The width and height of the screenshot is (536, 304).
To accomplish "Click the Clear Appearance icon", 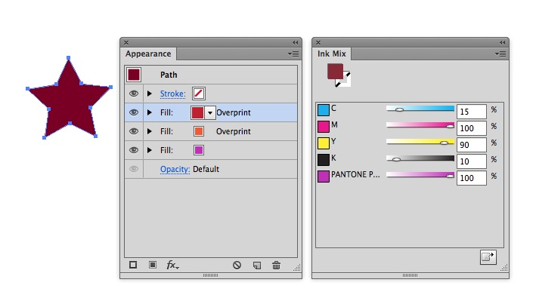I will pyautogui.click(x=237, y=265).
